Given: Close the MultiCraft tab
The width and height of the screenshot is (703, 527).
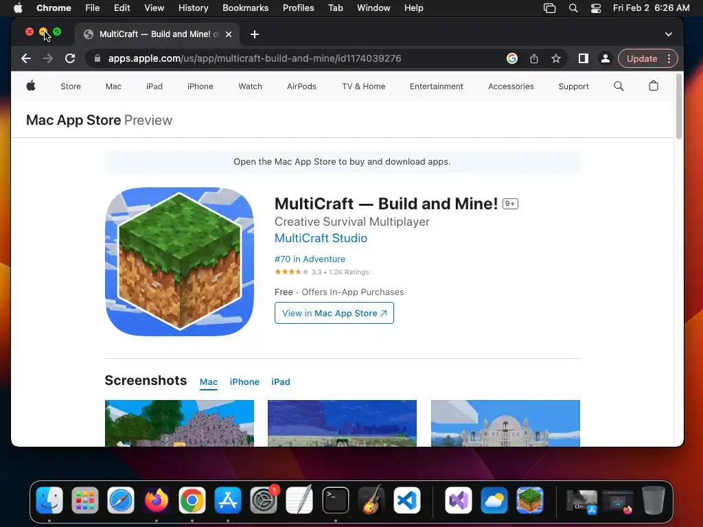Looking at the screenshot, I should [x=229, y=34].
